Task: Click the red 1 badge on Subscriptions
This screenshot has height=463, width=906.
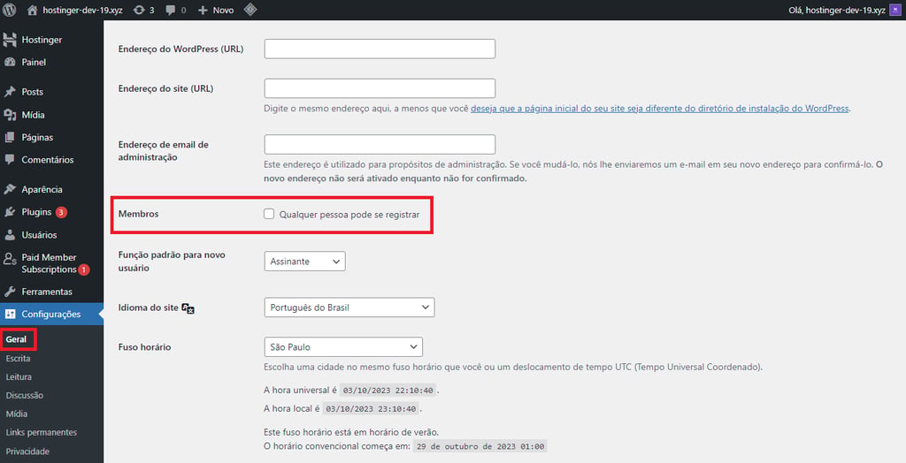Action: pyautogui.click(x=84, y=269)
